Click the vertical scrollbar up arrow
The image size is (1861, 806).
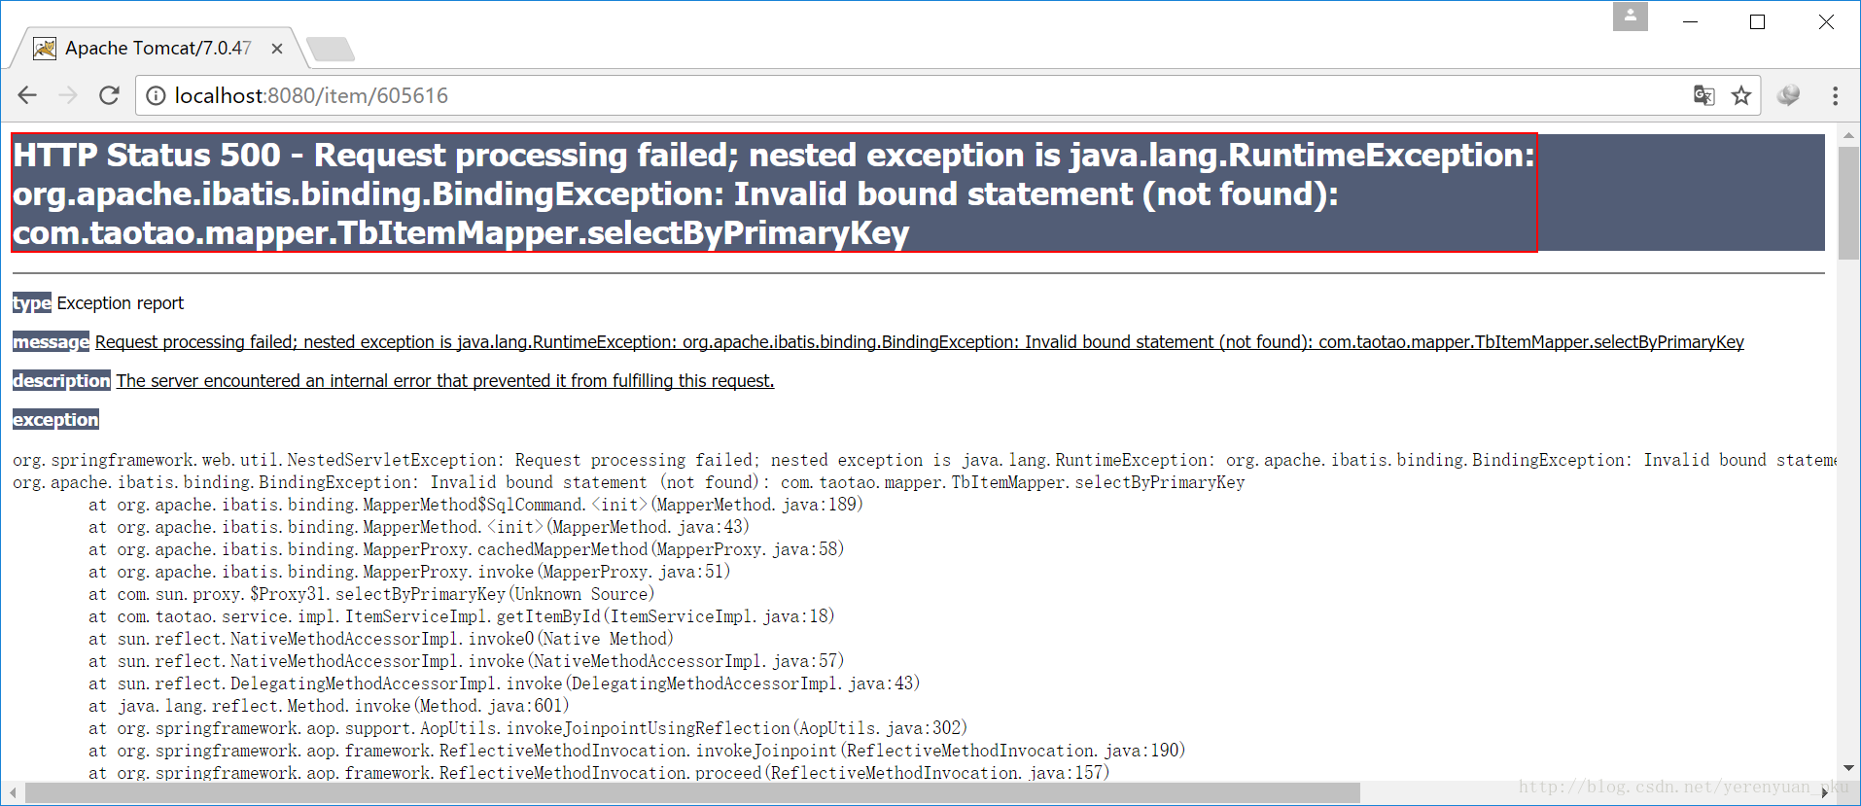tap(1848, 136)
